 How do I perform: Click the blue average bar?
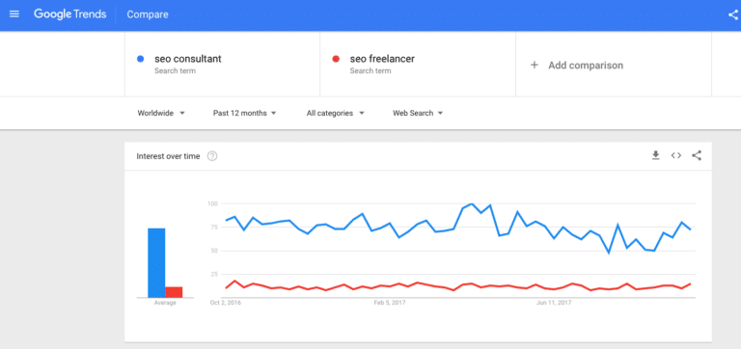pos(156,263)
